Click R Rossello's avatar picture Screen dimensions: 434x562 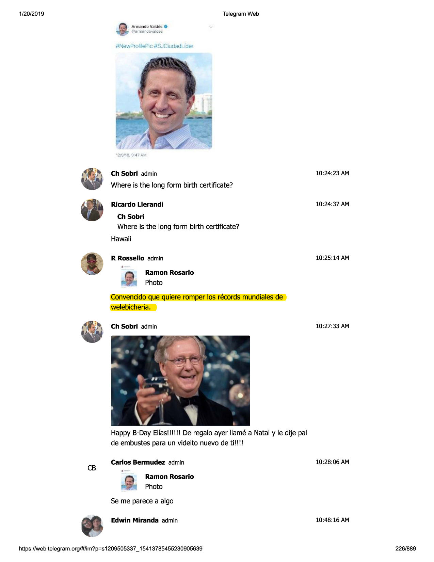(92, 263)
